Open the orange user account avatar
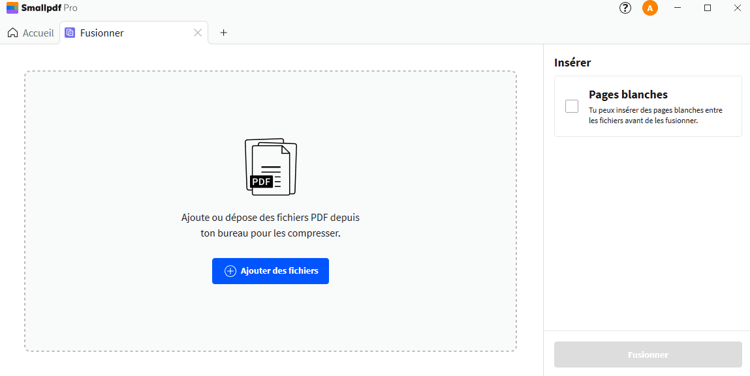Viewport: 750px width, 376px height. click(650, 8)
